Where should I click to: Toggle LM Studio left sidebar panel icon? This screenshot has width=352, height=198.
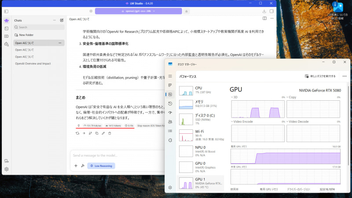click(x=6, y=11)
